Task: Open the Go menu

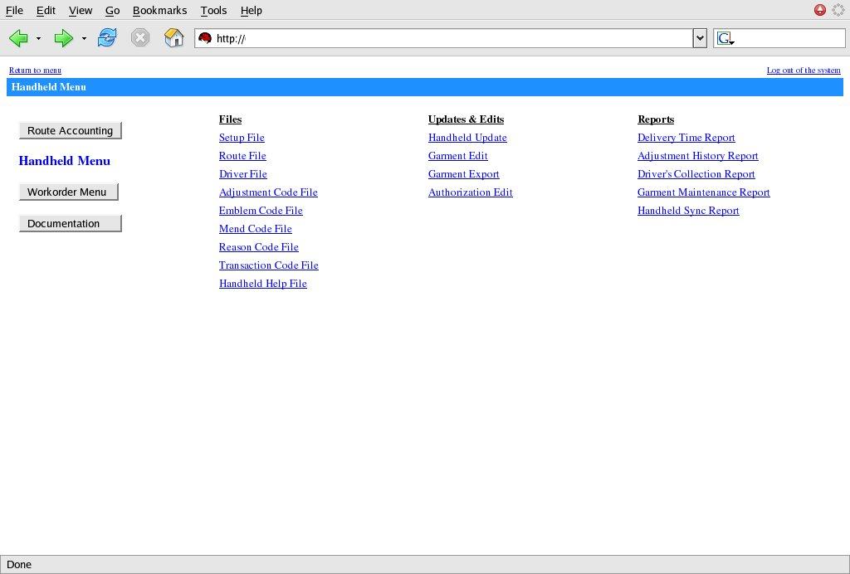Action: 112,10
